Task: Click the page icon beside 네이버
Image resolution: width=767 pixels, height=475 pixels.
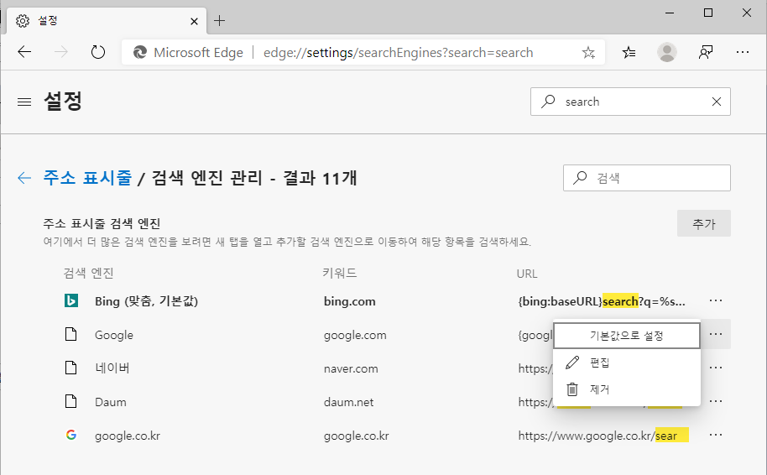Action: [71, 368]
